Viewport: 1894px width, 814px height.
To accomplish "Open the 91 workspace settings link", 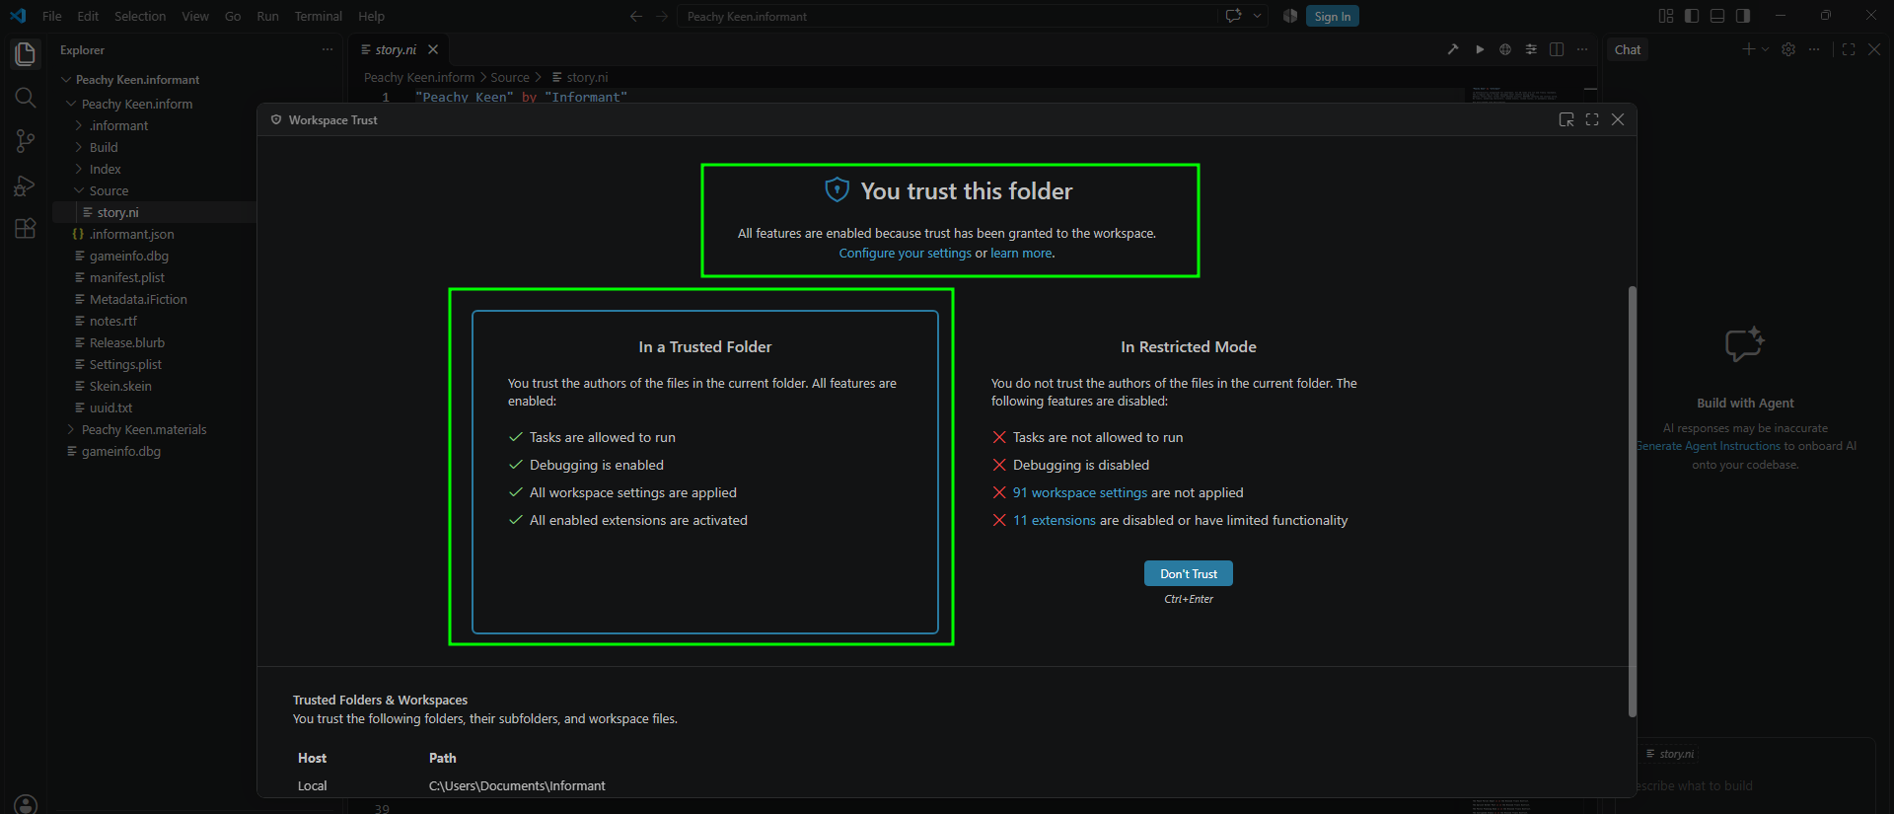I will coord(1080,492).
